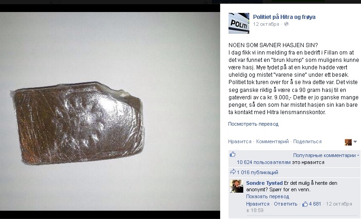
Task: Open the Politiet på Hitra og frøya page link
Action: [284, 17]
